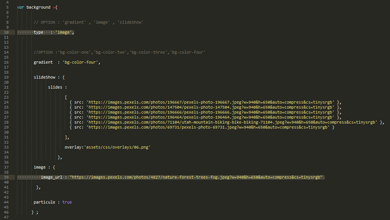The width and height of the screenshot is (390, 220).
Task: Place cursor on the 'background' variable name
Action: click(38, 7)
